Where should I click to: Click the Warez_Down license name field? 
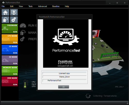tap(64, 77)
